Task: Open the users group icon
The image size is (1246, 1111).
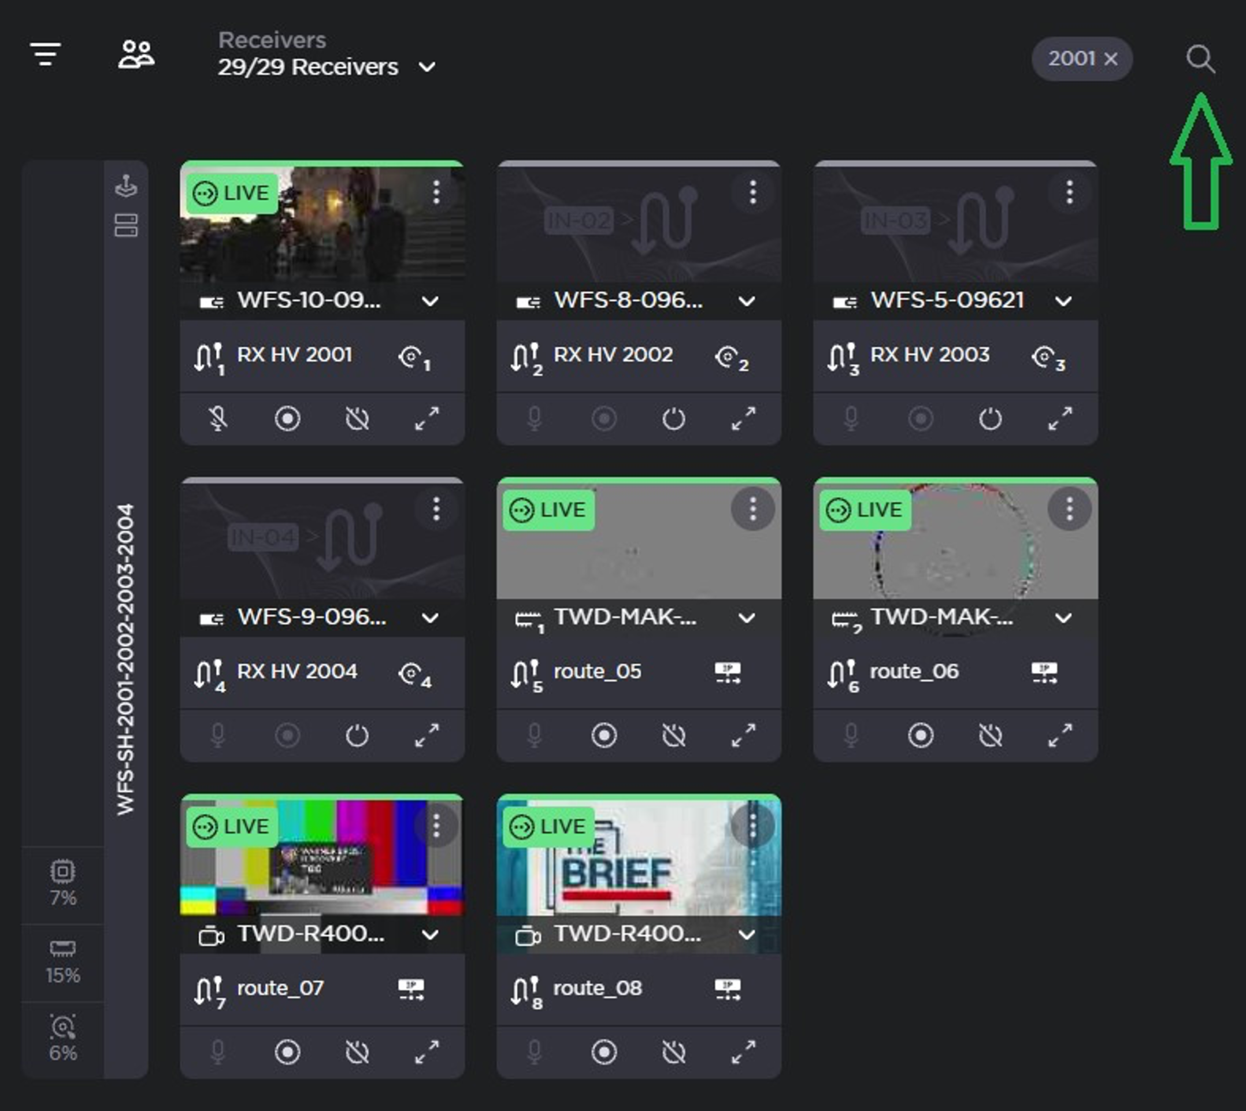Action: pyautogui.click(x=136, y=54)
